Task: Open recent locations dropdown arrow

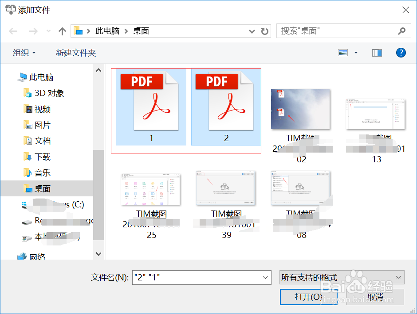Action: pos(48,31)
